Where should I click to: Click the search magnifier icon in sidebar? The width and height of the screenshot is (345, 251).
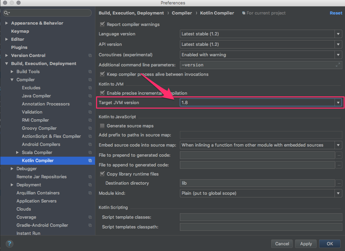coord(7,13)
